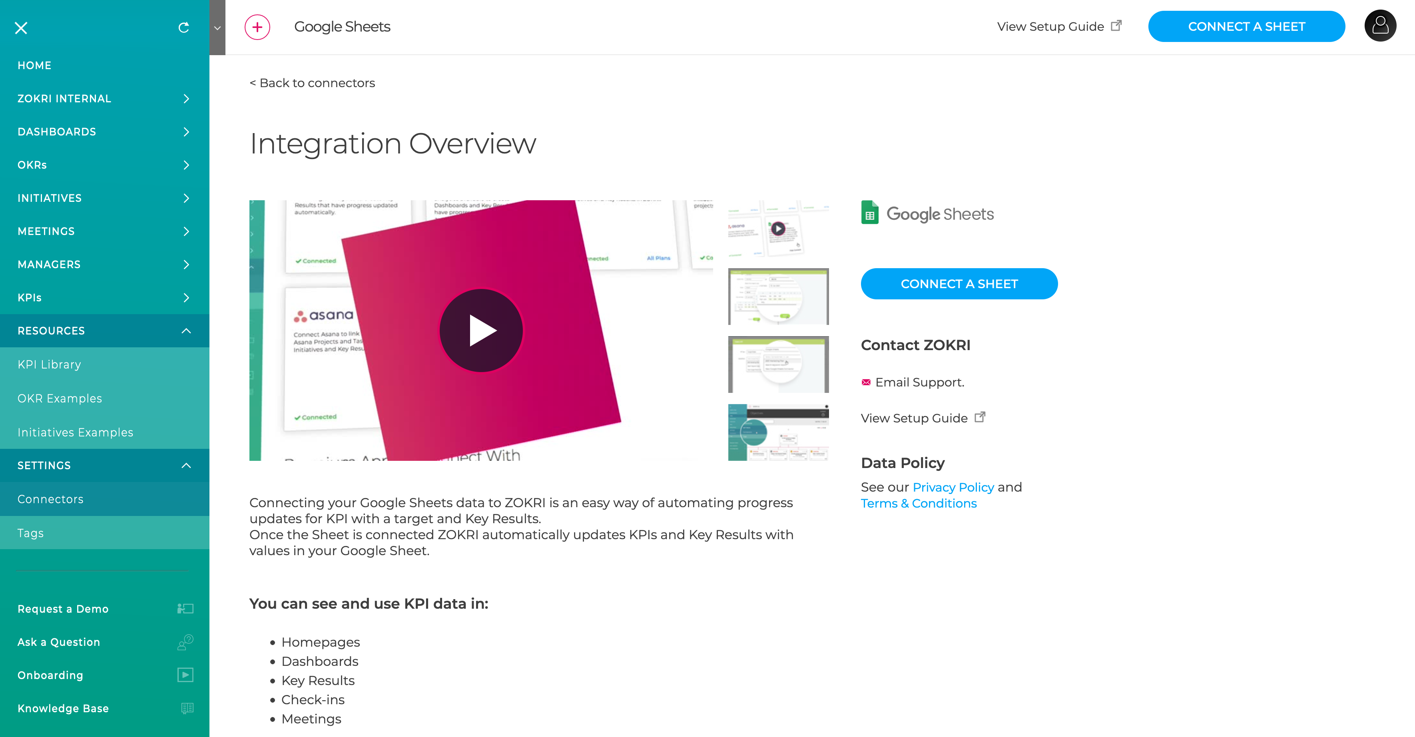Open Initiatives Examples
The height and width of the screenshot is (737, 1415).
pos(104,432)
